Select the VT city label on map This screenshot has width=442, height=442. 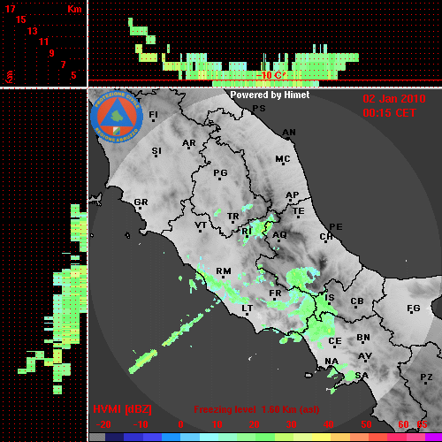click(x=201, y=225)
